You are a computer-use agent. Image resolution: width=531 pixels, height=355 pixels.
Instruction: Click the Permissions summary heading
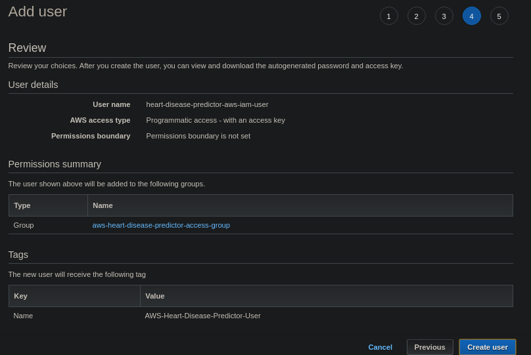point(55,164)
